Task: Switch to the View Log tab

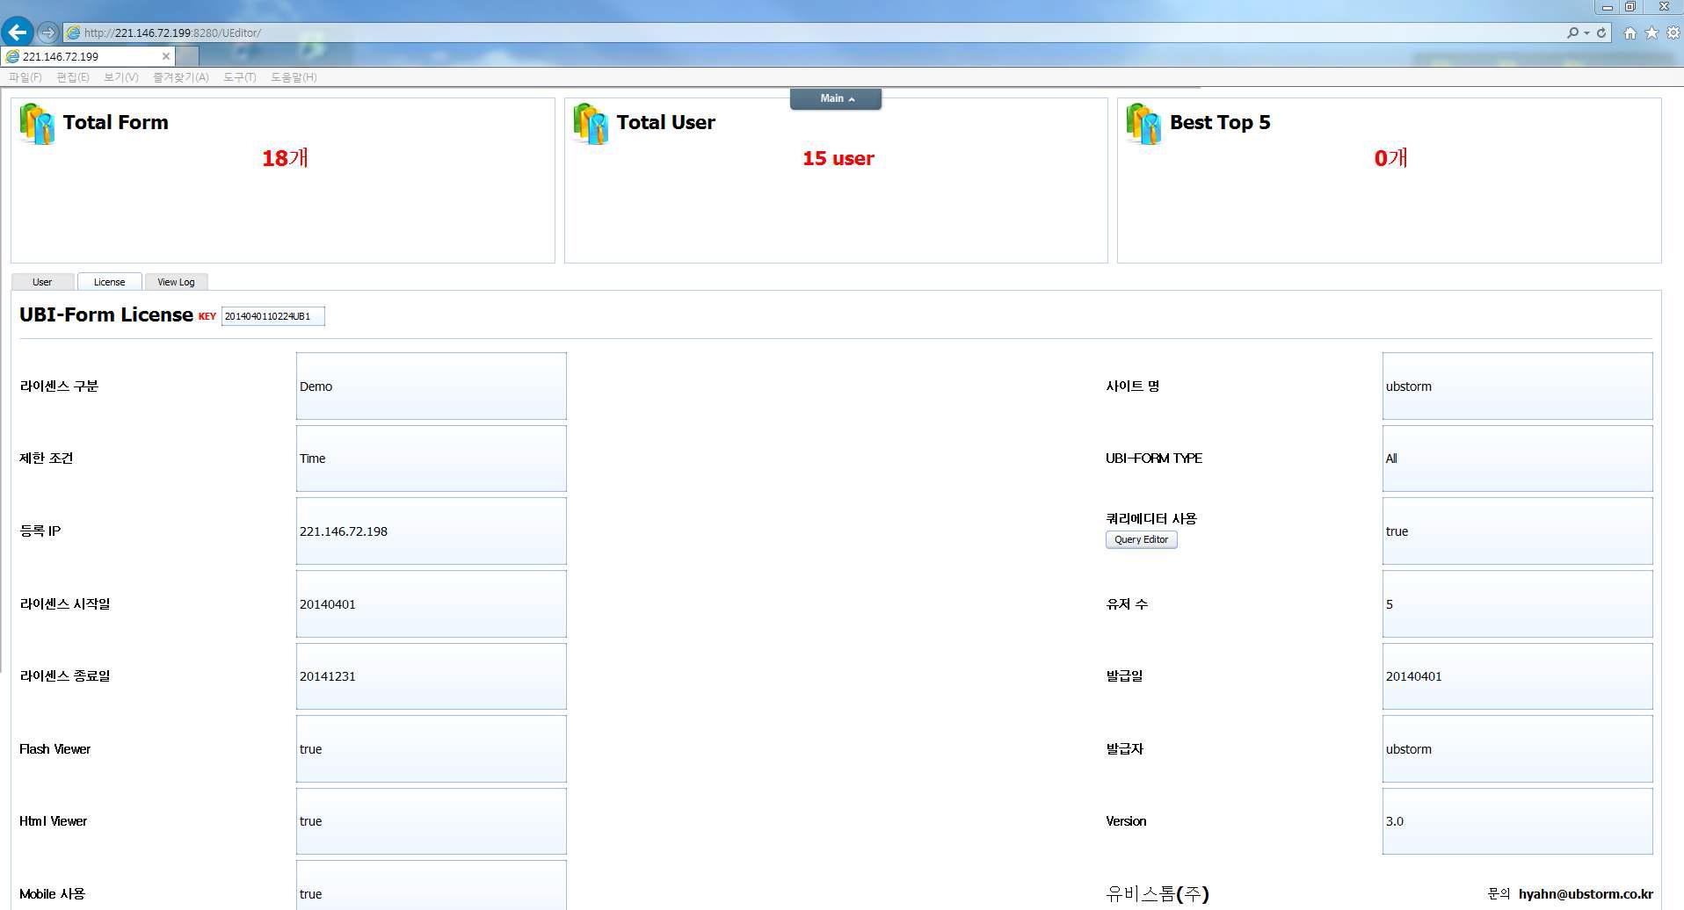Action: pos(176,282)
